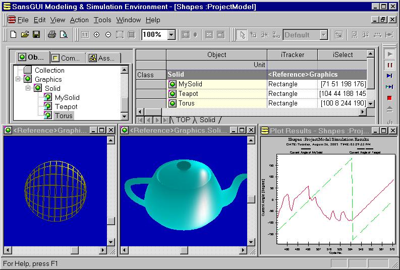Click the zoom out minus icon
The image size is (400, 270).
click(108, 35)
